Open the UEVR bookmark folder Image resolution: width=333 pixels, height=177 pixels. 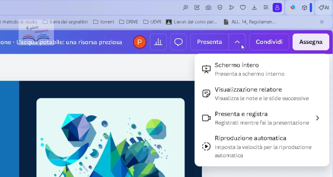(152, 22)
